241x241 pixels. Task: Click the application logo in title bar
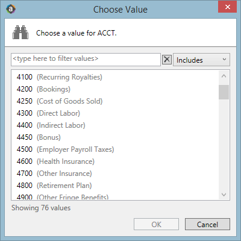(11, 9)
